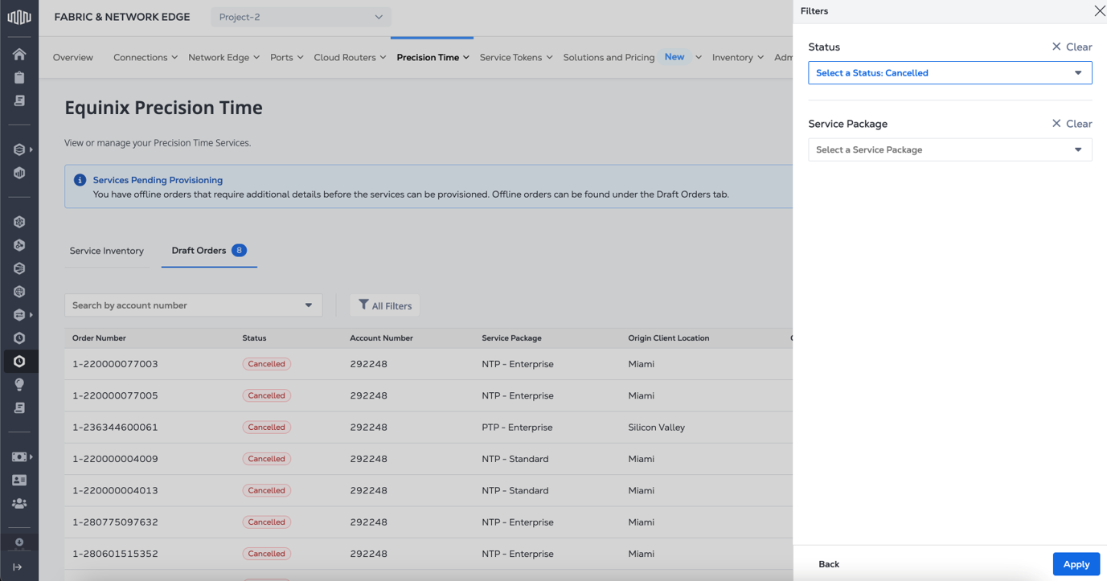Open the Select a Service Package dropdown
1107x581 pixels.
(x=950, y=149)
